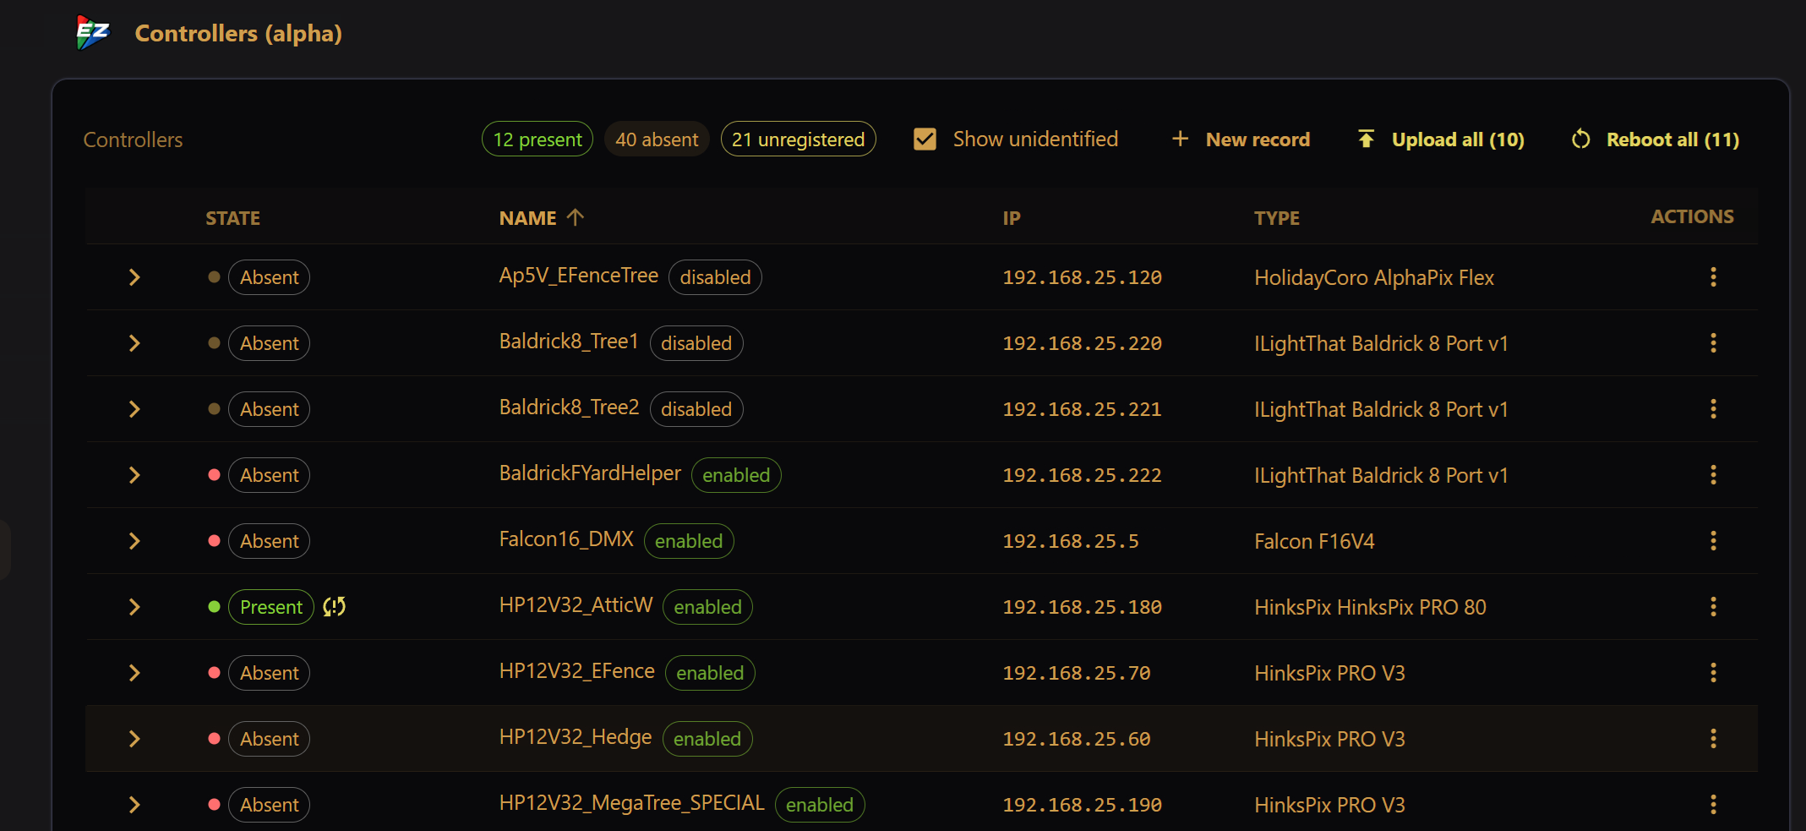1806x831 pixels.
Task: Select IP address 192.168.25.222
Action: pos(1082,475)
